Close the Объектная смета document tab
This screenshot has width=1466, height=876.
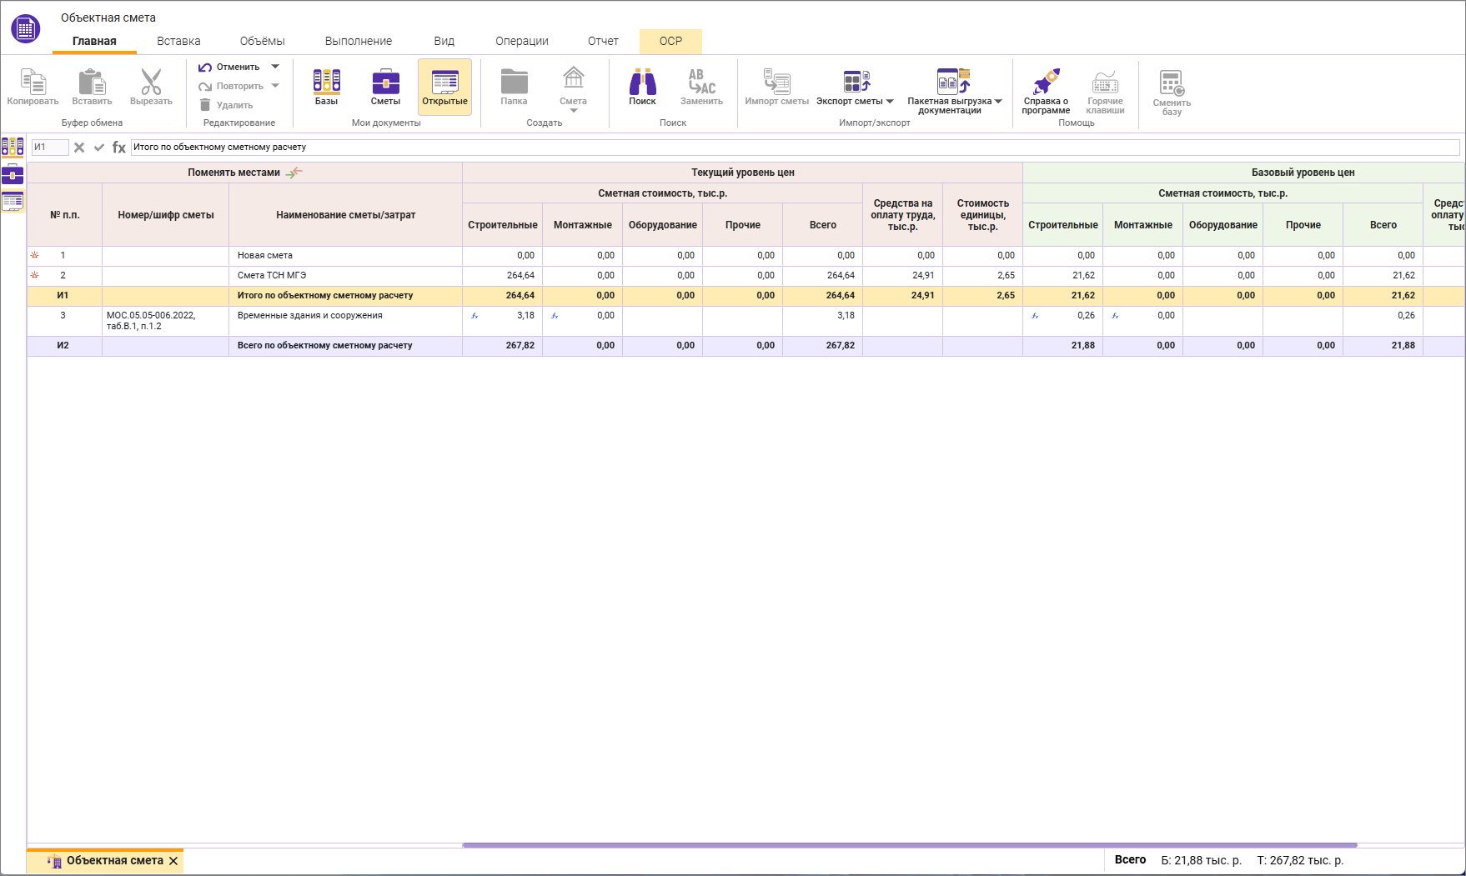pos(173,861)
